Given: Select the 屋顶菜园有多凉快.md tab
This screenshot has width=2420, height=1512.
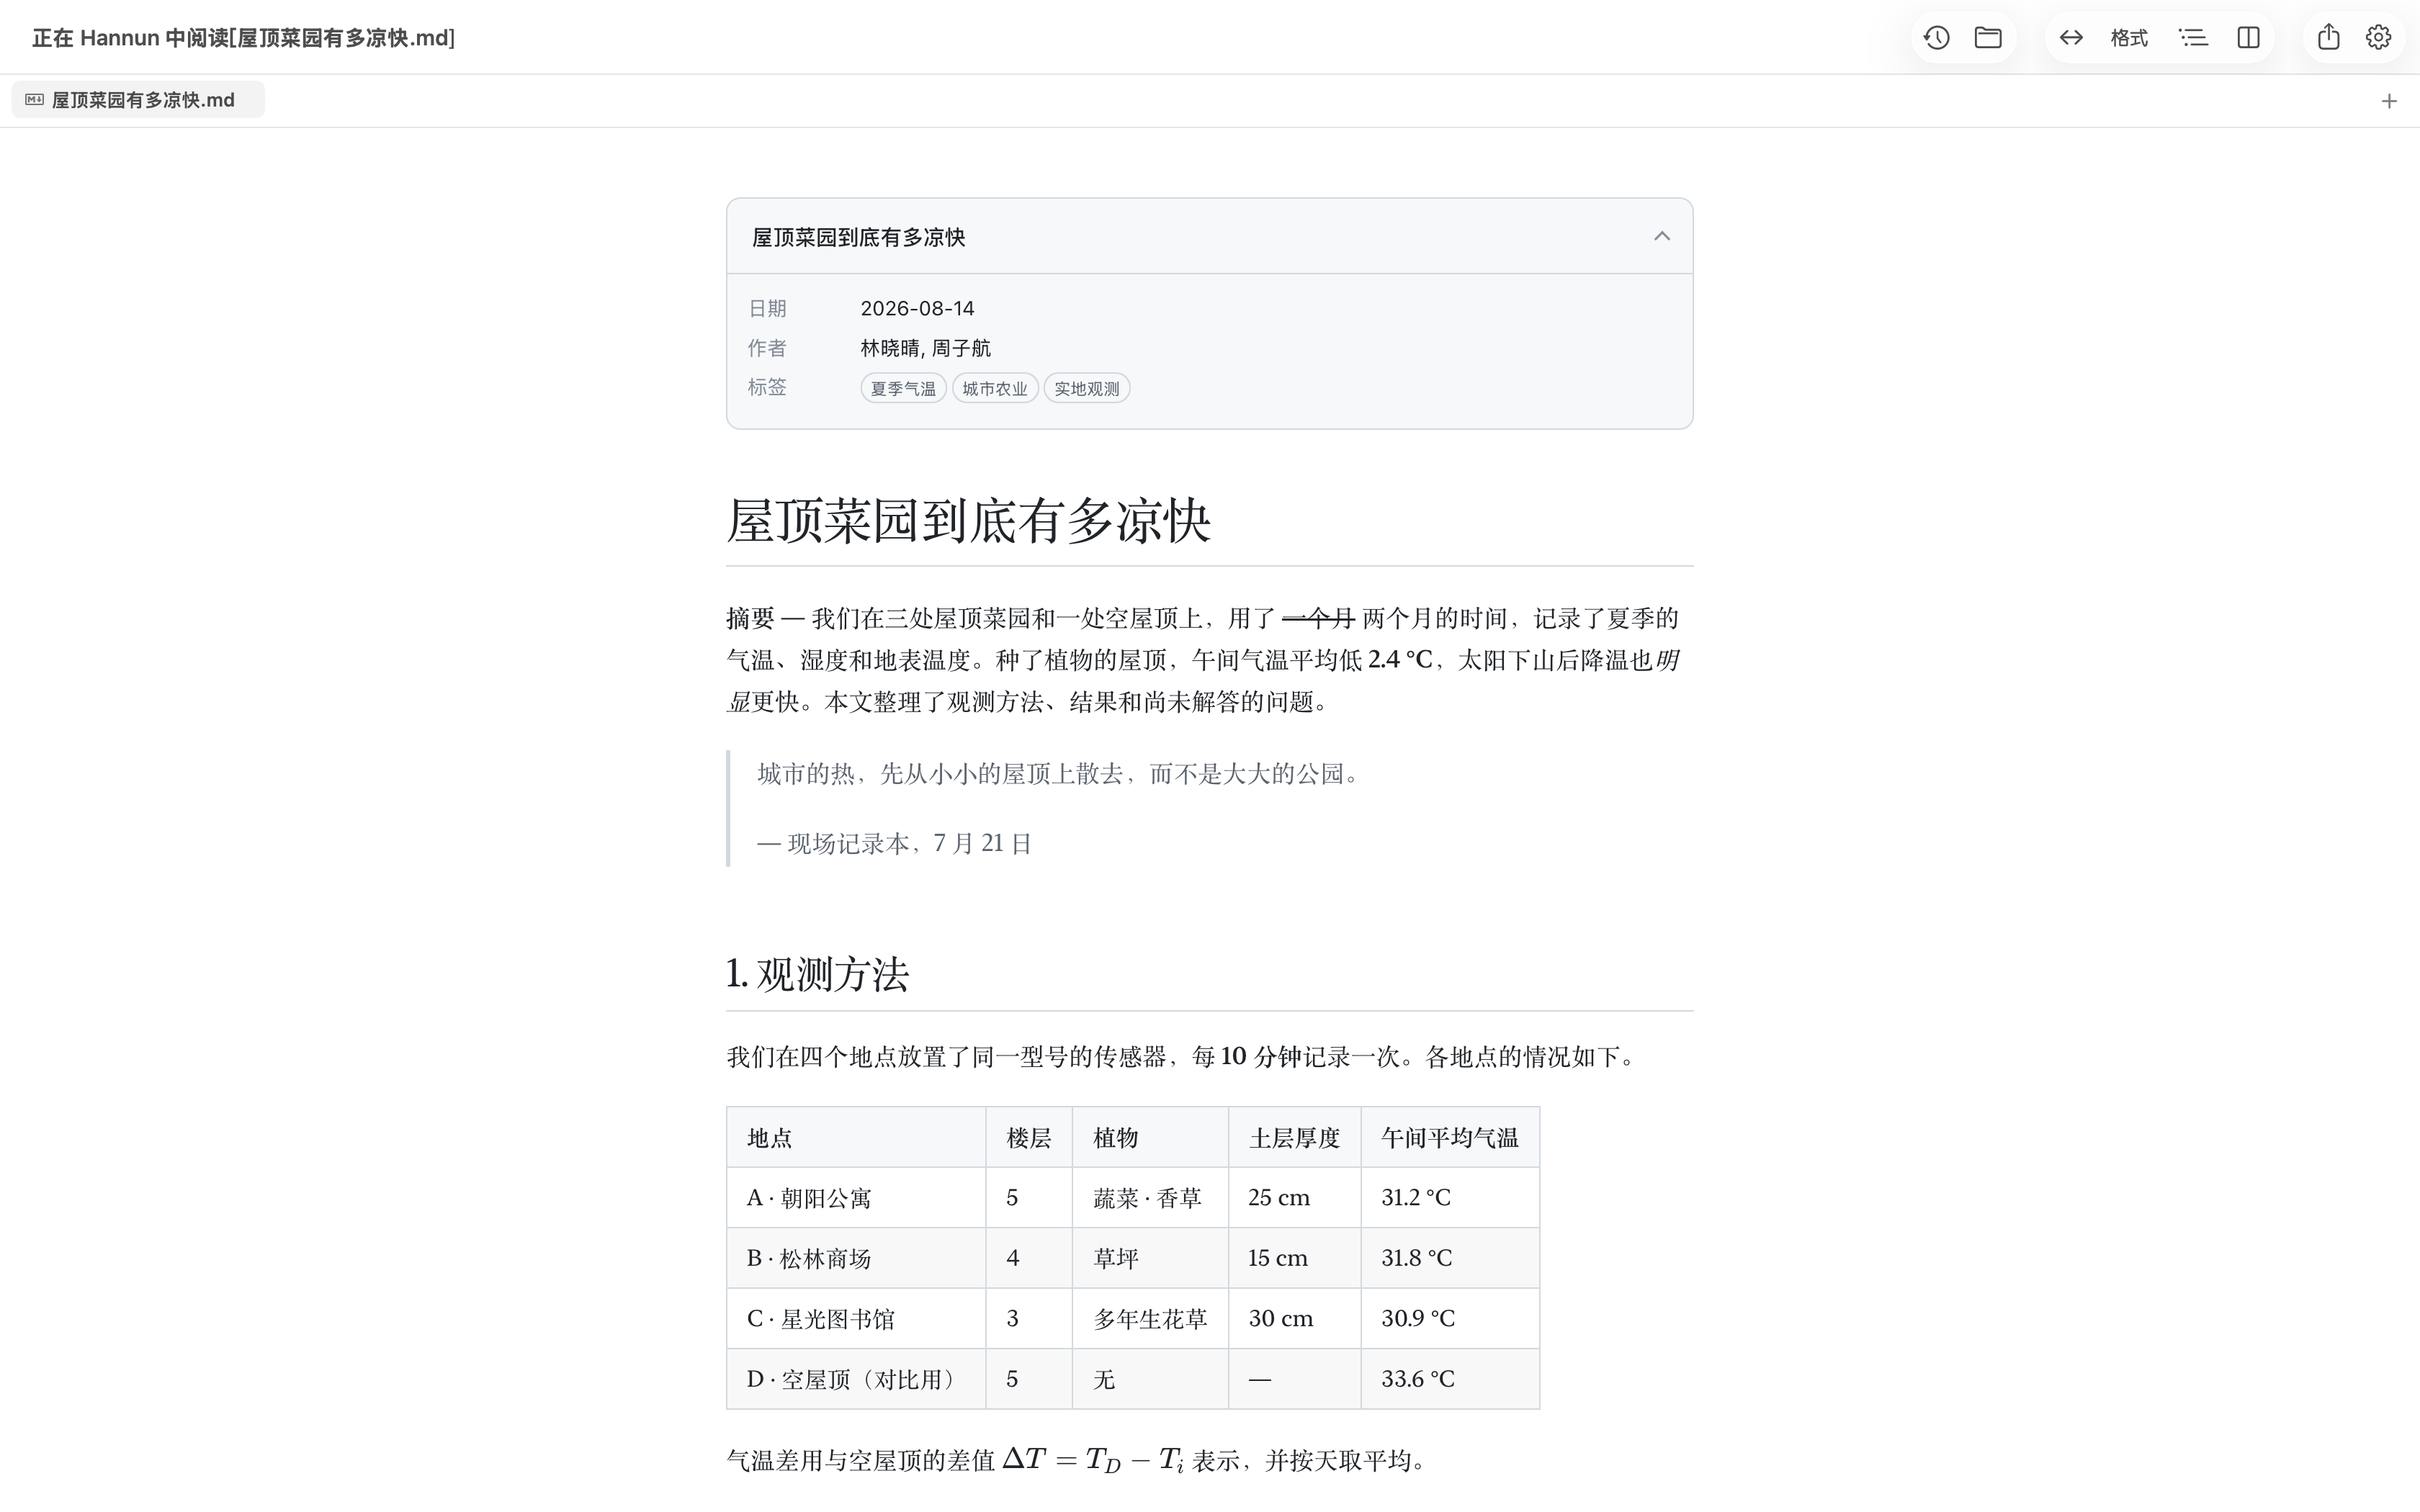Looking at the screenshot, I should (138, 100).
